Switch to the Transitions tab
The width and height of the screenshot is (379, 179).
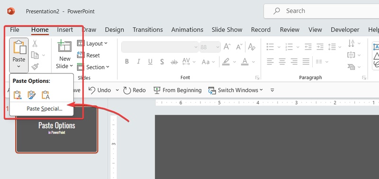pos(148,30)
